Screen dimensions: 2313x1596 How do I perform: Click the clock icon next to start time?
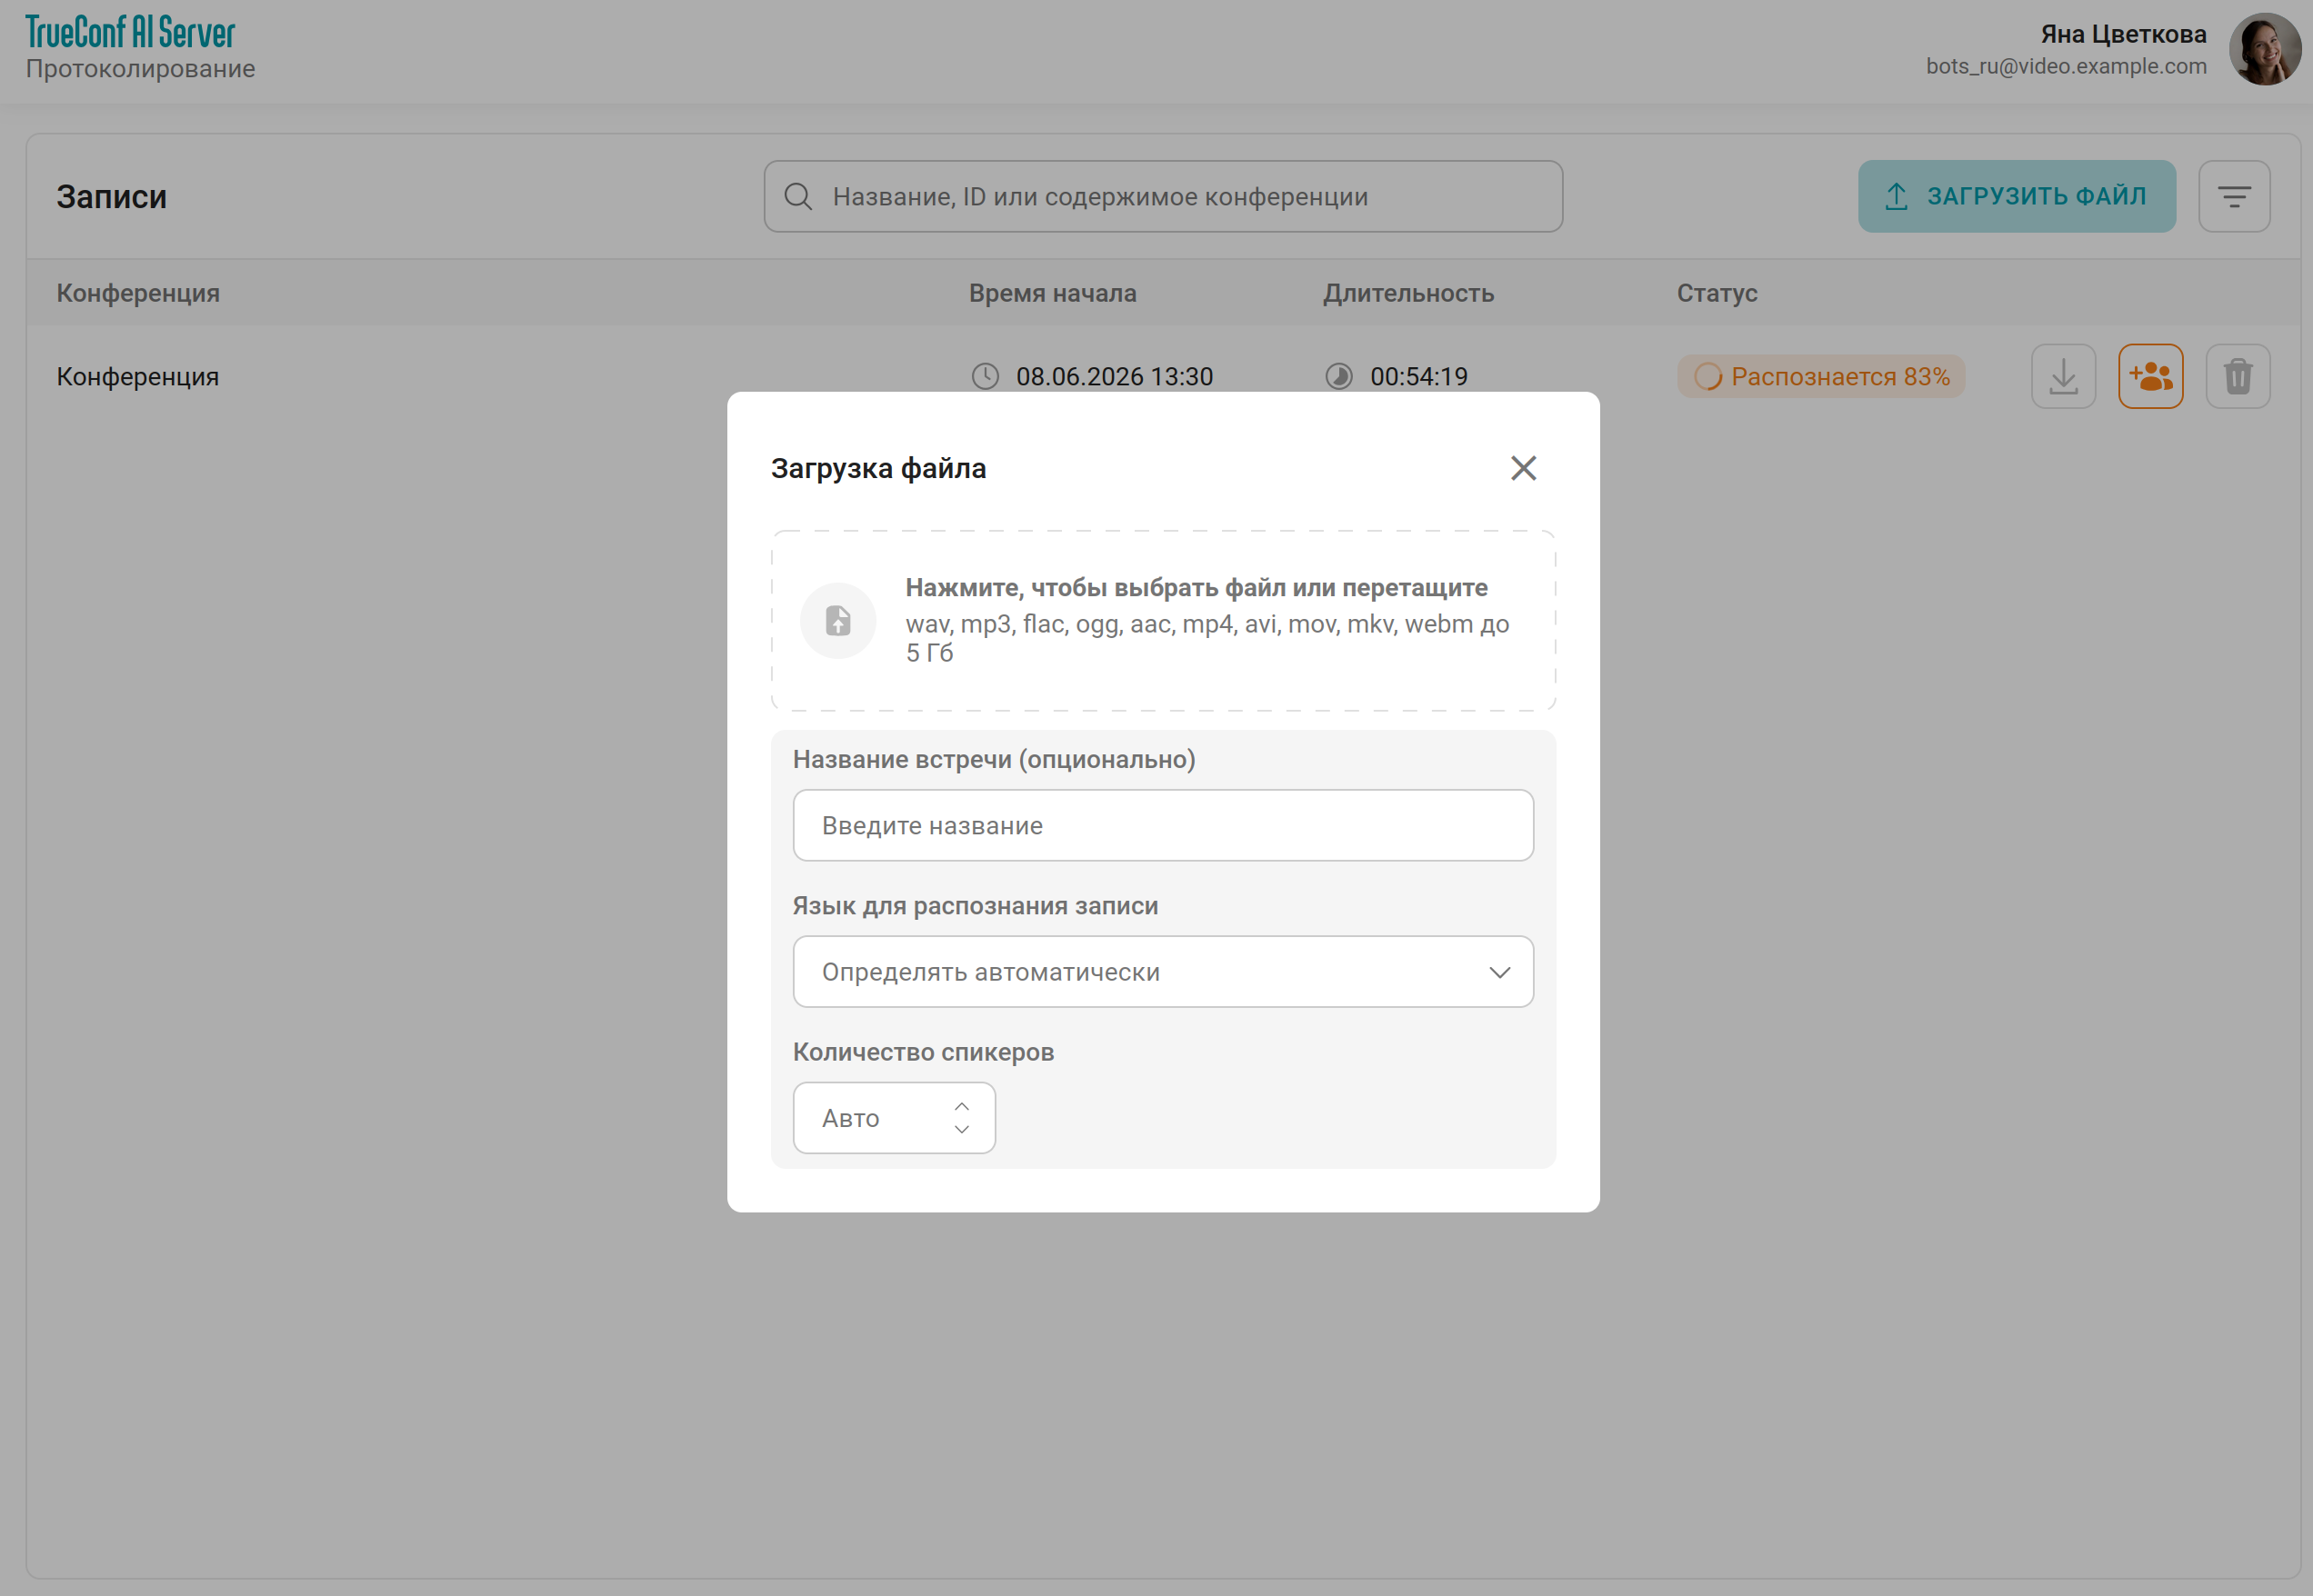(x=986, y=377)
